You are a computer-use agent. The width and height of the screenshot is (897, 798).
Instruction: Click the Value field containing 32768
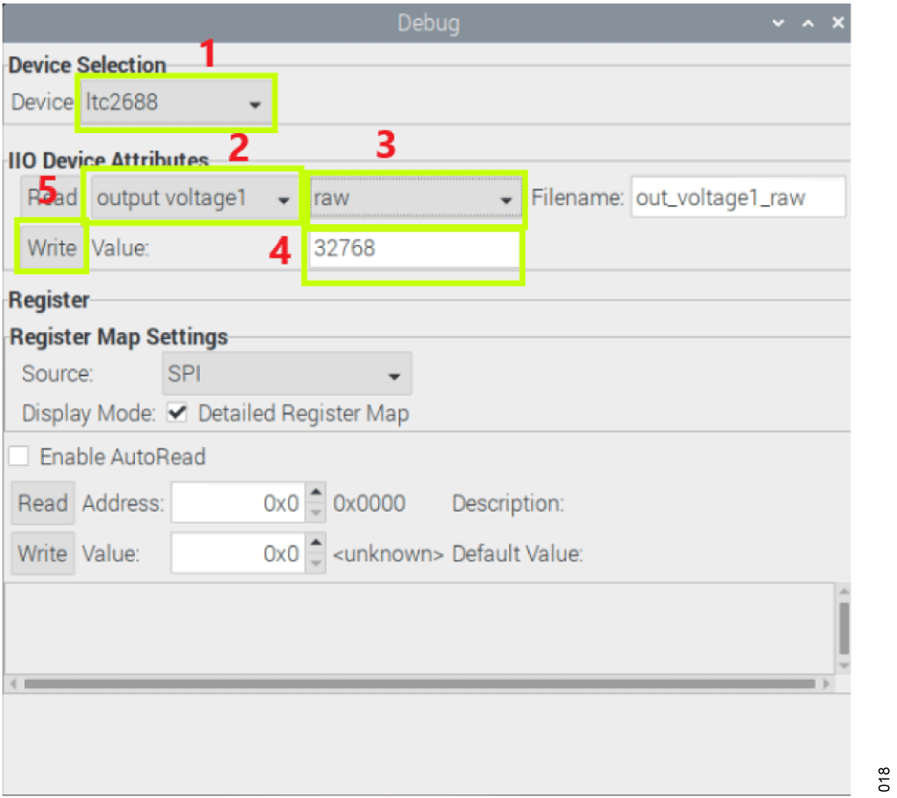(x=413, y=249)
